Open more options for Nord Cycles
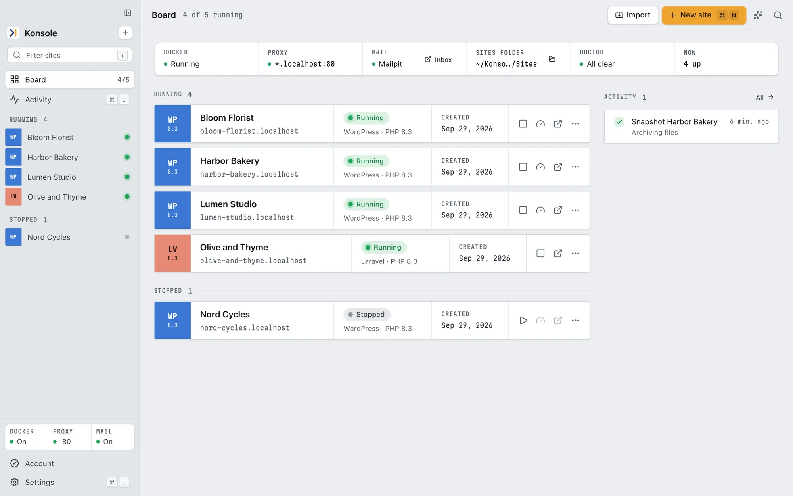 coord(575,321)
